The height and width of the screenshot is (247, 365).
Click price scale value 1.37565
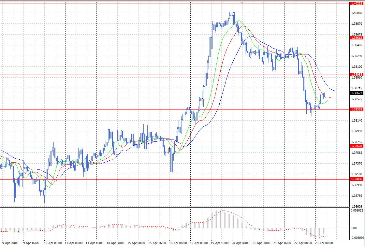click(357, 153)
